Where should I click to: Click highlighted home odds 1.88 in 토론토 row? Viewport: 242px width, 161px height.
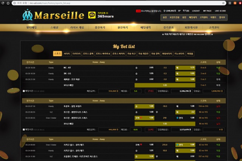point(144,106)
